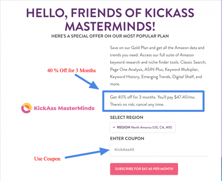Click the blue arrow pointing at the coupon field

(x=87, y=153)
